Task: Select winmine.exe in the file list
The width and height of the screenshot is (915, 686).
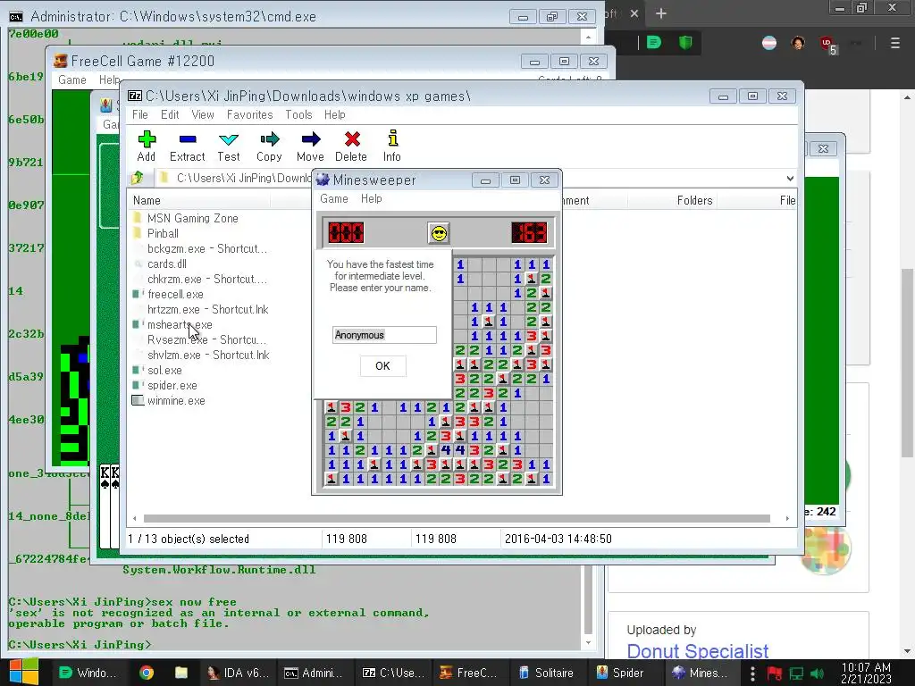Action: tap(169, 400)
